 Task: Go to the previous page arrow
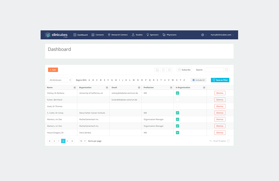point(54,141)
